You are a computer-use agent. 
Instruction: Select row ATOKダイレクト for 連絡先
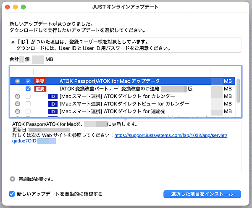(x=123, y=111)
